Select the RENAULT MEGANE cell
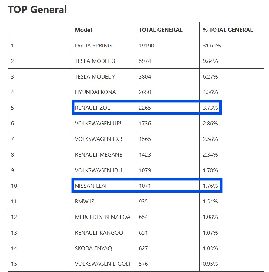The width and height of the screenshot is (269, 272). point(99,155)
